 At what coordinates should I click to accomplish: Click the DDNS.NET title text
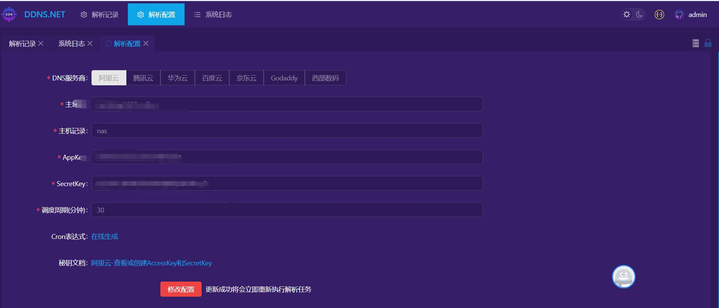click(x=45, y=14)
